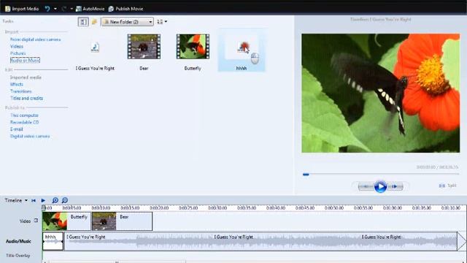Rewind the timeline to start
Screen dimensions: 467x263
tap(34, 200)
